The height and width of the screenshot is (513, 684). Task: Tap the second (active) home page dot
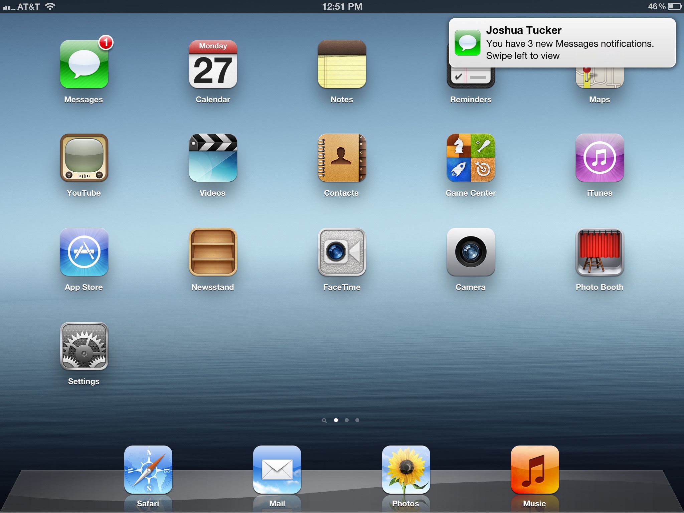coord(336,420)
